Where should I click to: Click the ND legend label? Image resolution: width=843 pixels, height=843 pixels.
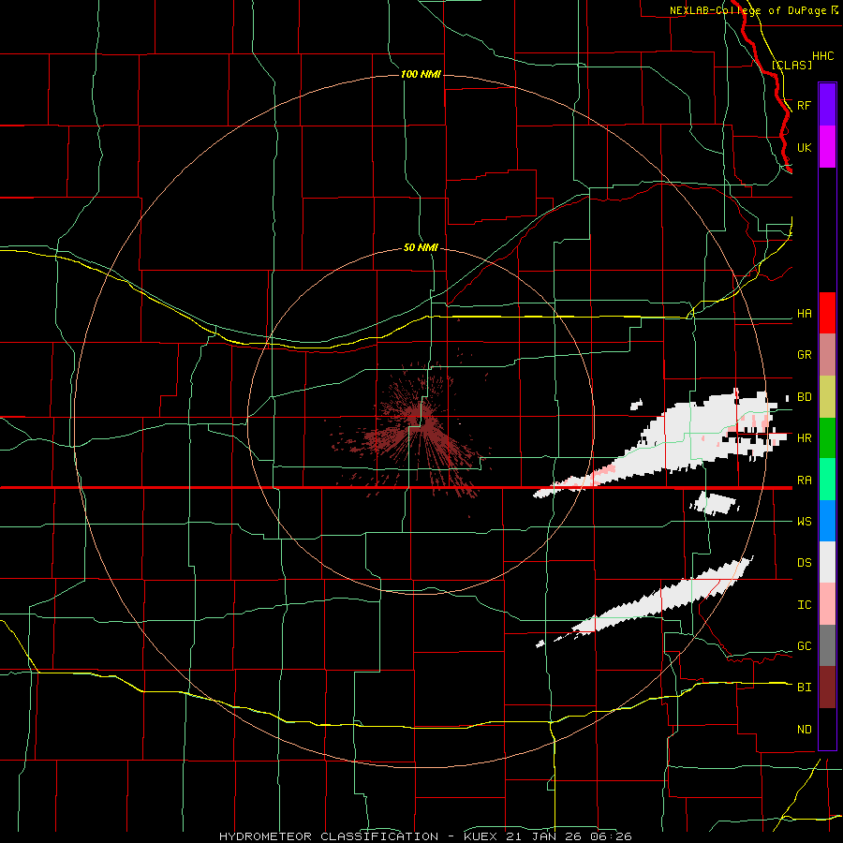click(805, 730)
